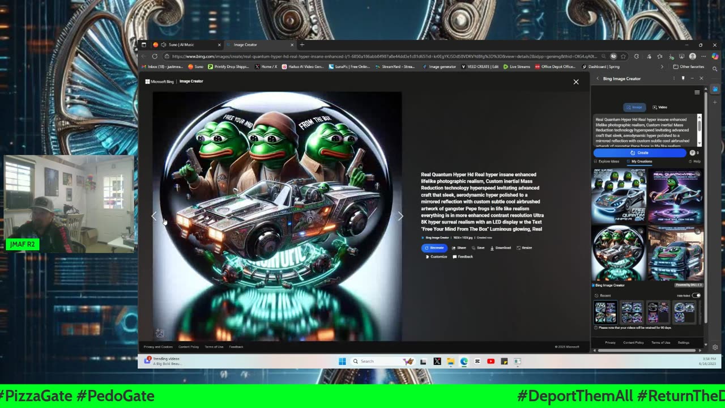Open File Explorer from the taskbar
The height and width of the screenshot is (408, 725).
pyautogui.click(x=450, y=361)
